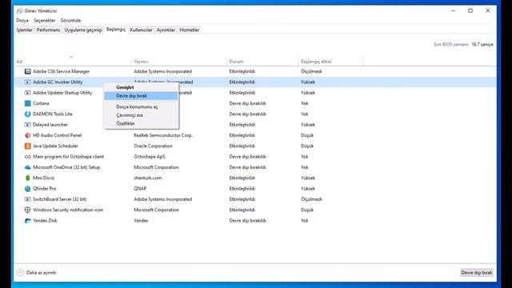This screenshot has height=288, width=512.
Task: Choose Devre dışı bırak in context menu
Action: tap(141, 96)
